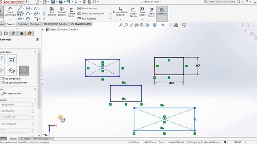Click the Rebuild traffic light icon
The image size is (257, 144).
pos(84,2)
